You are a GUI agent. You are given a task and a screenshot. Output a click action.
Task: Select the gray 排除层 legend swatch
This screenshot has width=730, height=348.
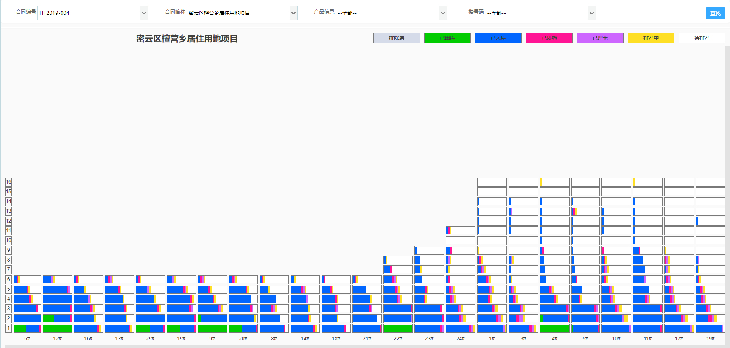pos(396,38)
